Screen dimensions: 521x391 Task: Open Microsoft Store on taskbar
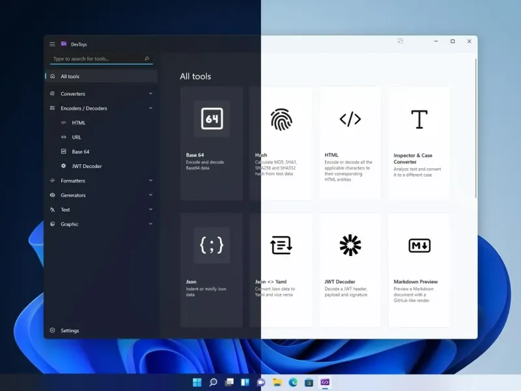pyautogui.click(x=309, y=383)
